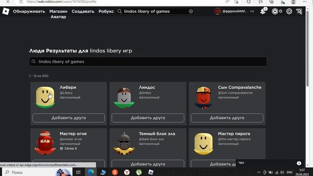This screenshot has height=176, width=313.
Task: Open Мастер огня avatar thumbnail
Action: click(45, 143)
